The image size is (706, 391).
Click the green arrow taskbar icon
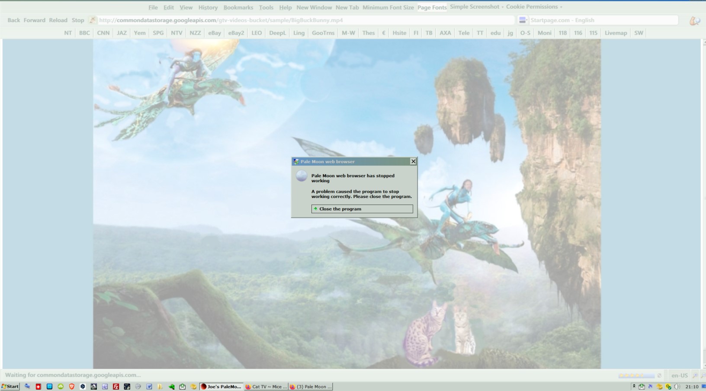[x=171, y=387]
